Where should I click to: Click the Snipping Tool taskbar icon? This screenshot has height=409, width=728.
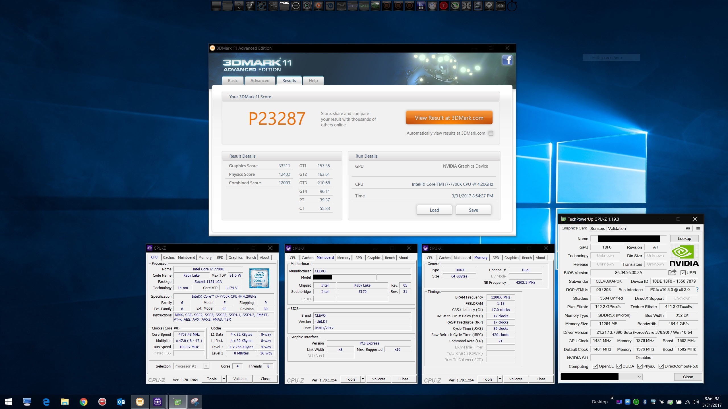pos(195,402)
